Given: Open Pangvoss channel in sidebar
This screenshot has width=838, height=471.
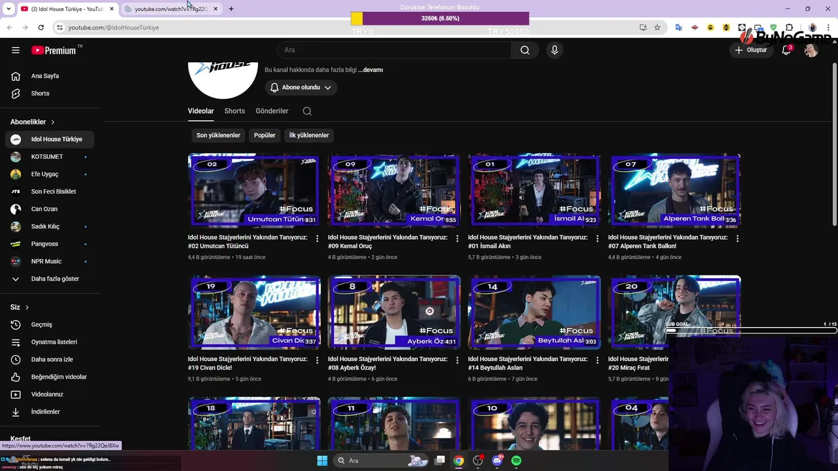Looking at the screenshot, I should coord(50,244).
